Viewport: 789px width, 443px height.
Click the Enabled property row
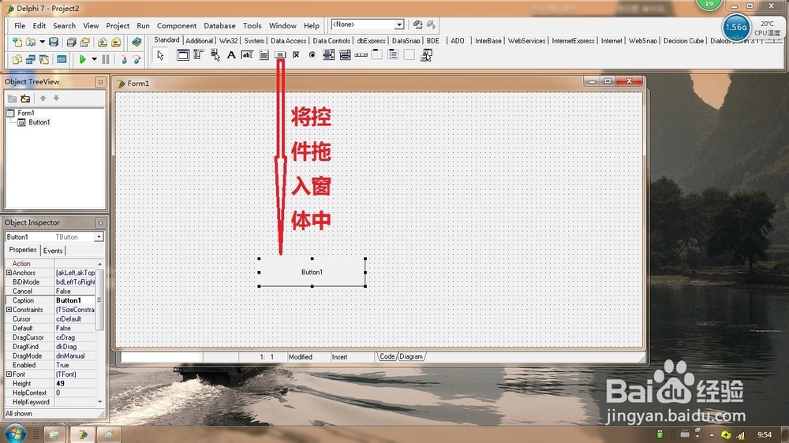[x=50, y=365]
